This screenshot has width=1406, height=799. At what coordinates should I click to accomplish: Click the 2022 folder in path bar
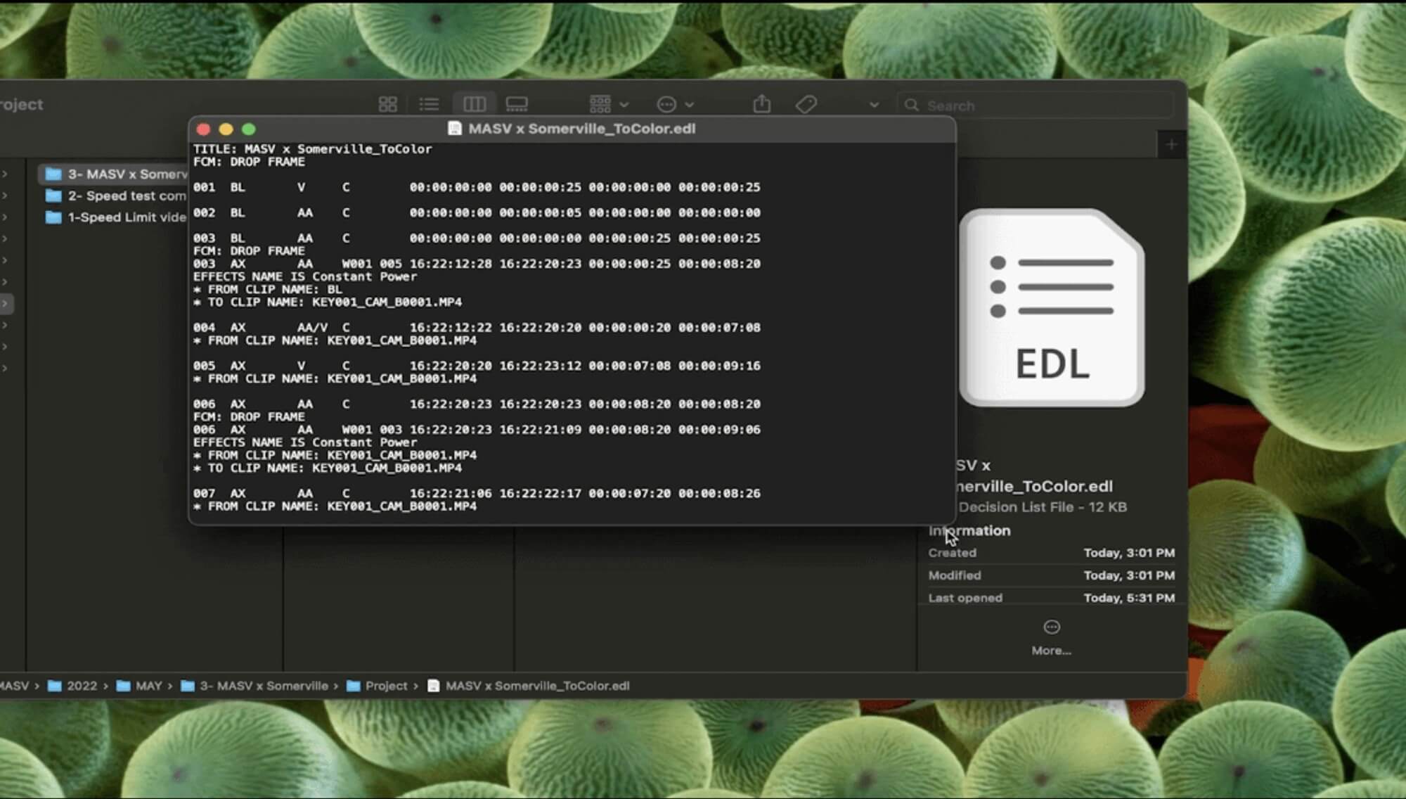(x=72, y=686)
